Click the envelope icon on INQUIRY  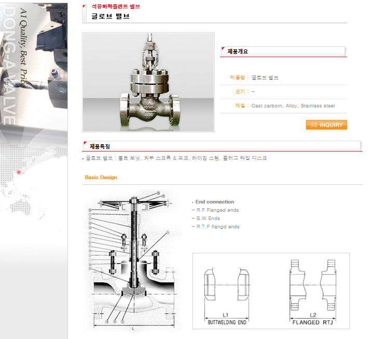(314, 125)
